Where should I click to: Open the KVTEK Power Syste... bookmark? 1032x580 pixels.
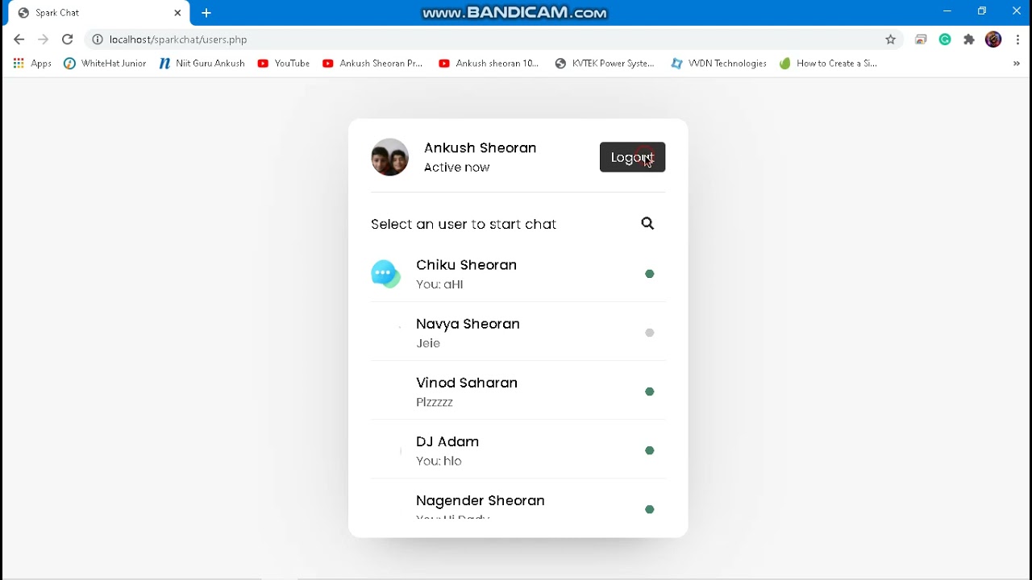605,64
